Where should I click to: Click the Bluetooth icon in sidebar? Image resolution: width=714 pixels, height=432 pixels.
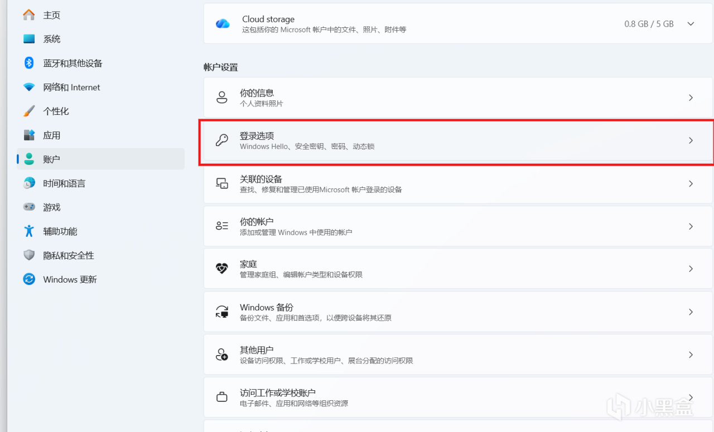(x=29, y=63)
